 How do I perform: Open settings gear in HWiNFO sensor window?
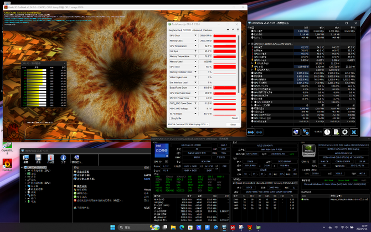pos(345,132)
